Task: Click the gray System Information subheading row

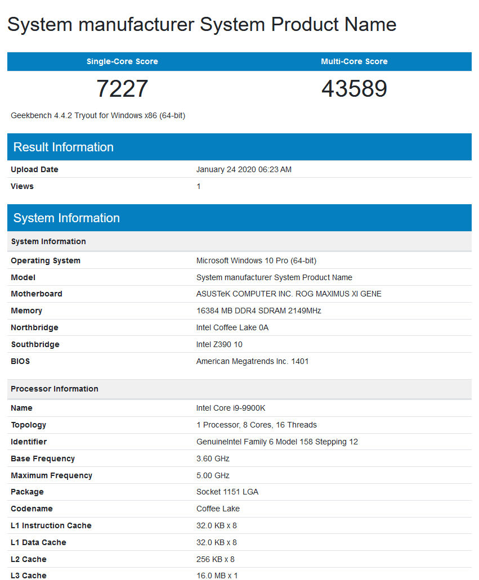Action: tap(239, 241)
